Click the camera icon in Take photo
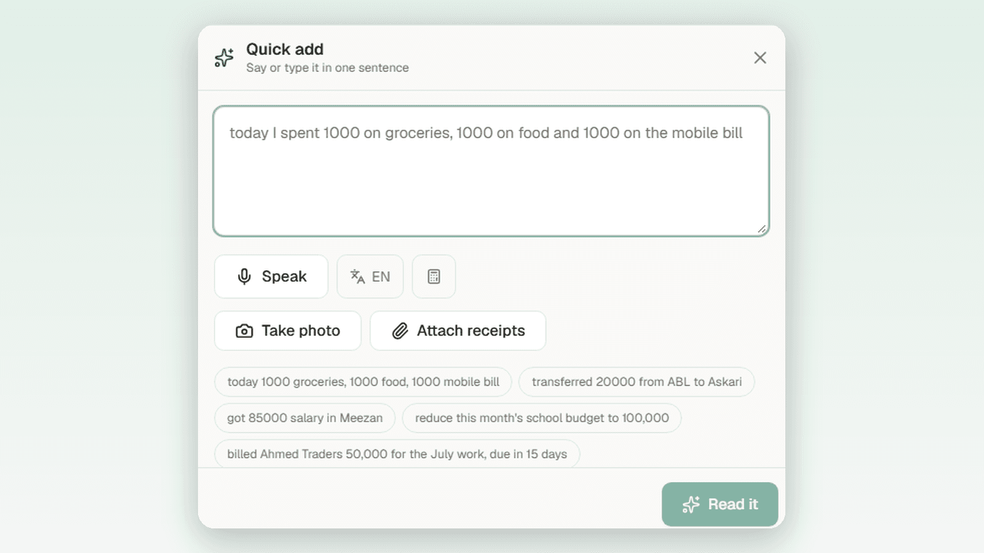This screenshot has width=984, height=553. tap(244, 331)
